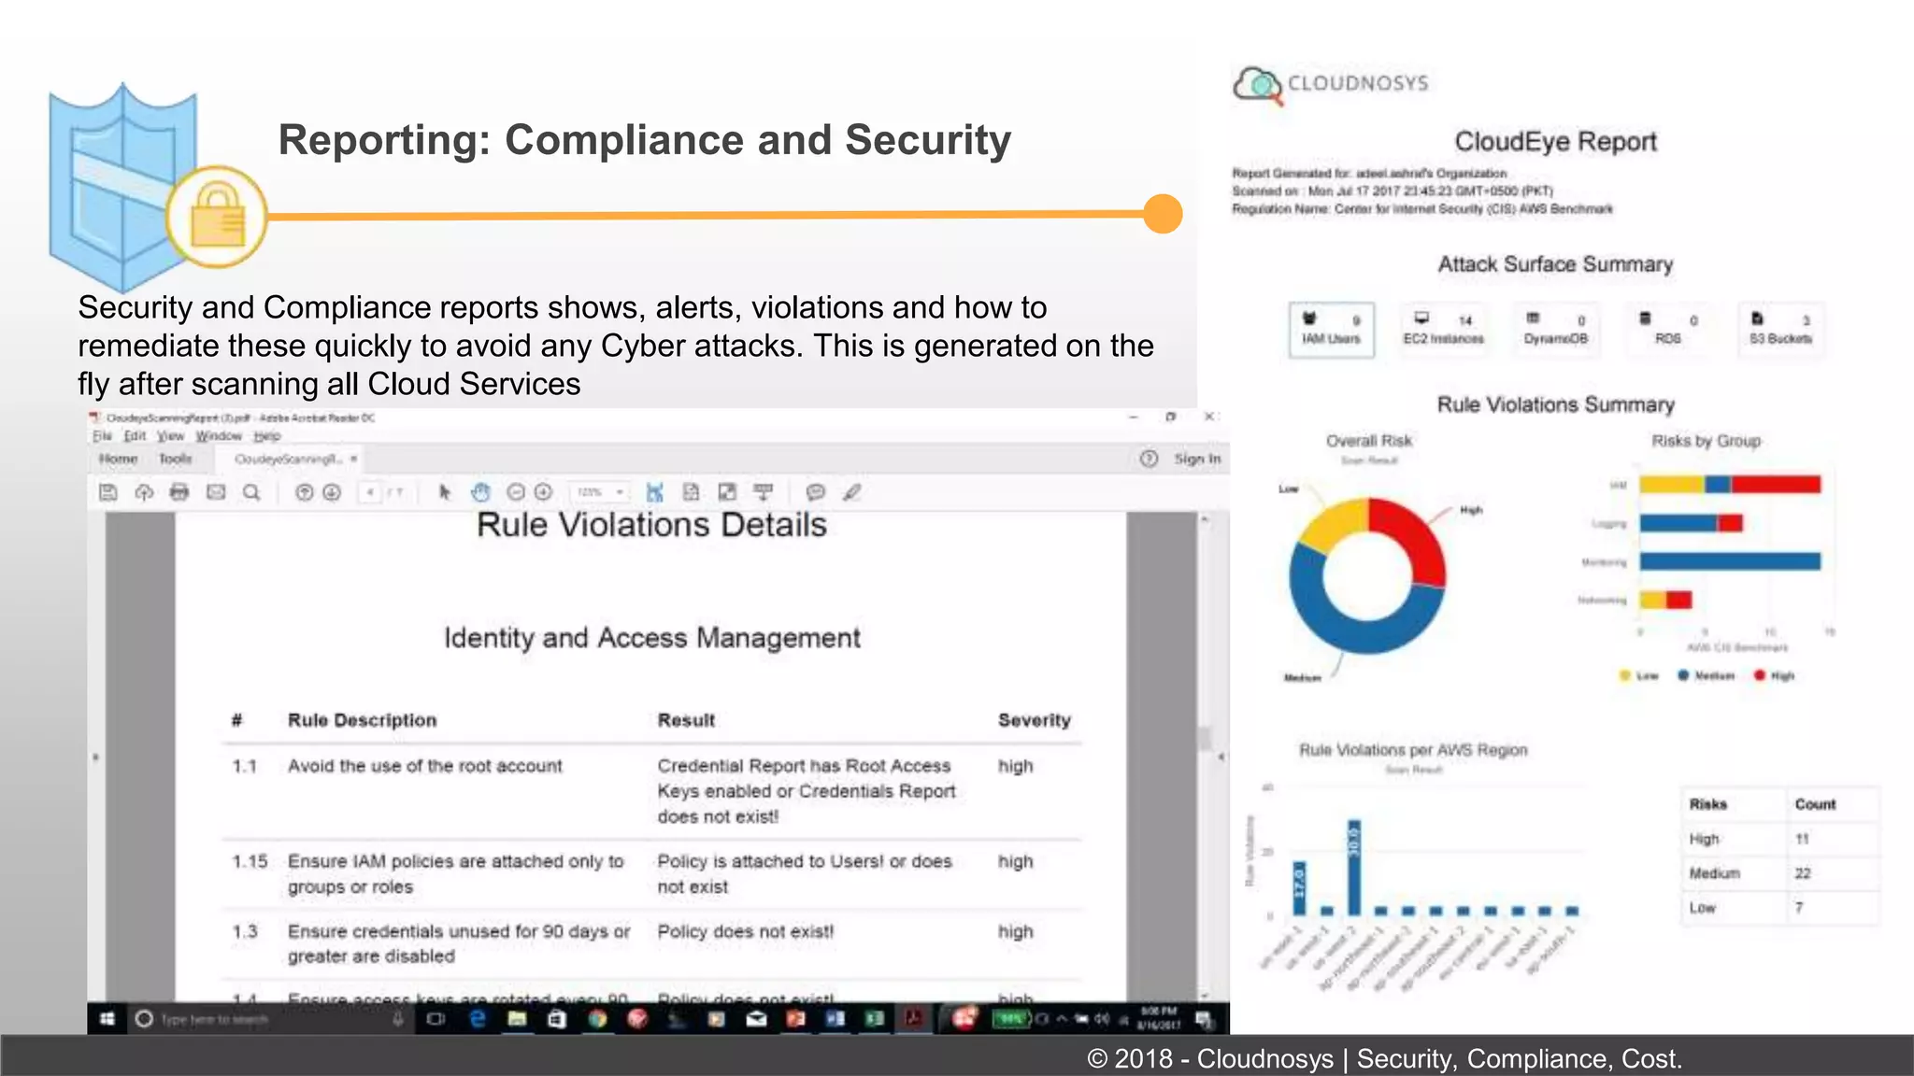The height and width of the screenshot is (1076, 1914).
Task: Close the CloudeyeScanningR document tab
Action: tap(354, 459)
